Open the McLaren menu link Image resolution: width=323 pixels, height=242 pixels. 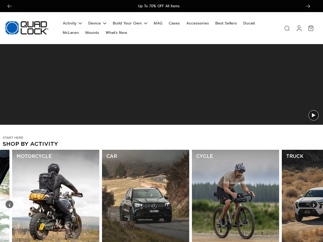[71, 33]
